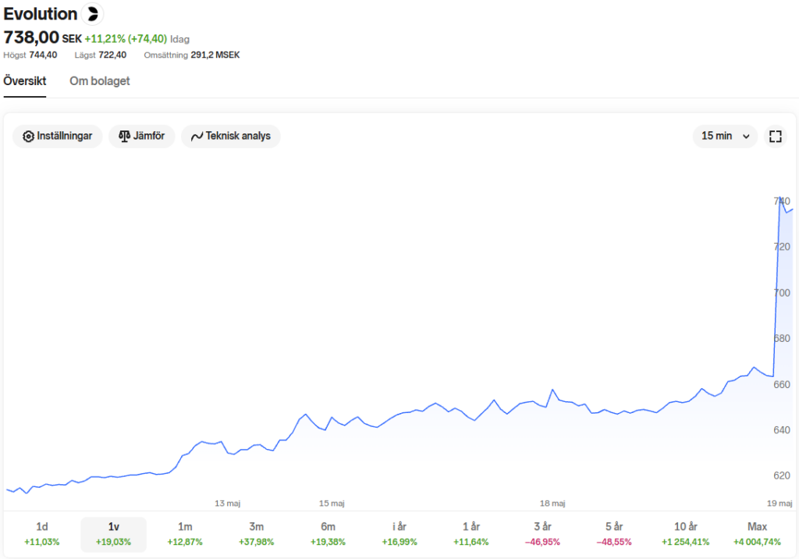This screenshot has height=559, width=799.
Task: Select the i år time range
Action: pyautogui.click(x=399, y=534)
